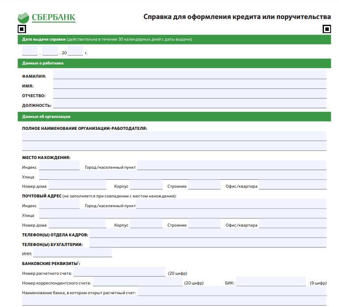The width and height of the screenshot is (339, 307).
Task: Click Город/населенный пункт field under МЕСТО НАХОЖДЕНИЯ
Action: click(232, 165)
